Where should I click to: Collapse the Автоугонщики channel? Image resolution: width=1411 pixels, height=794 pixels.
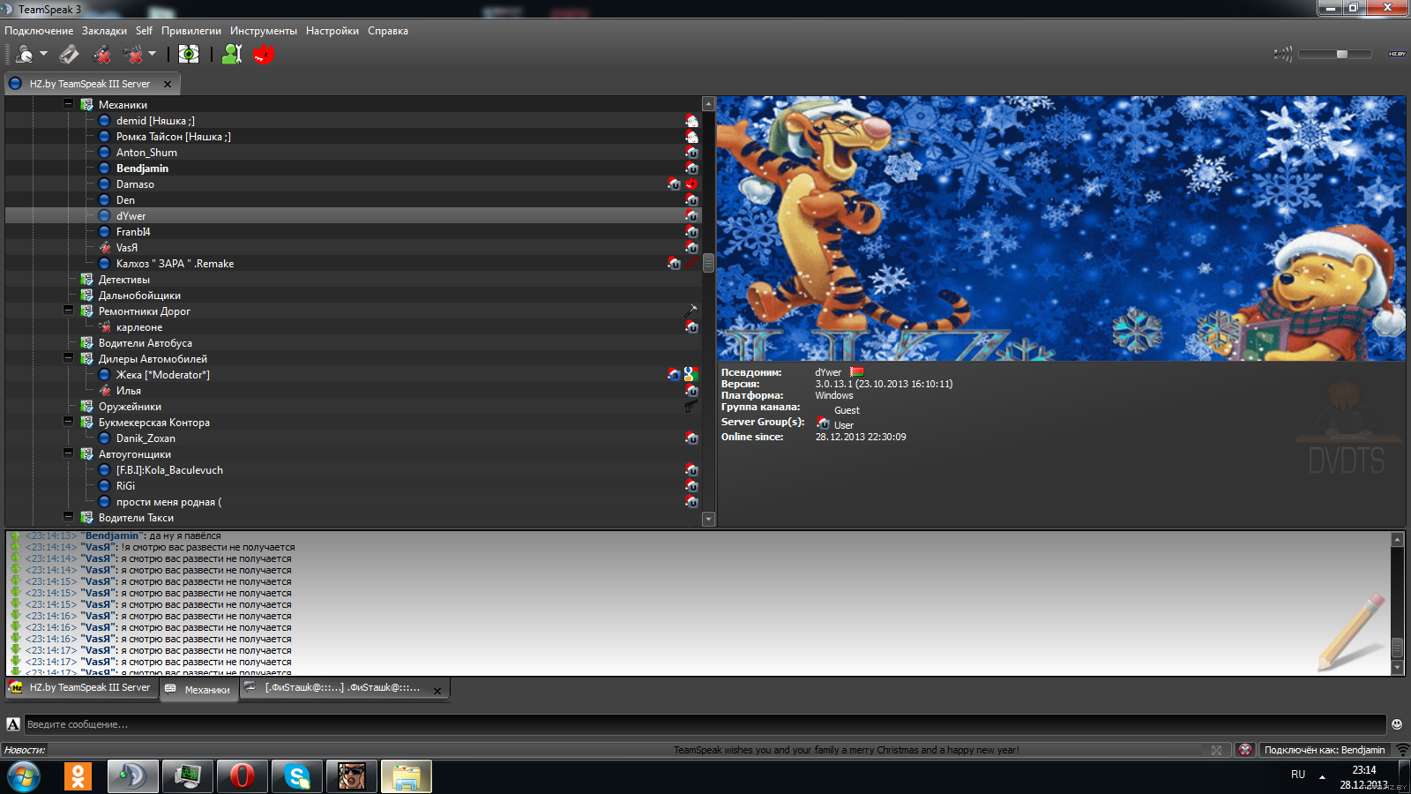coord(69,453)
